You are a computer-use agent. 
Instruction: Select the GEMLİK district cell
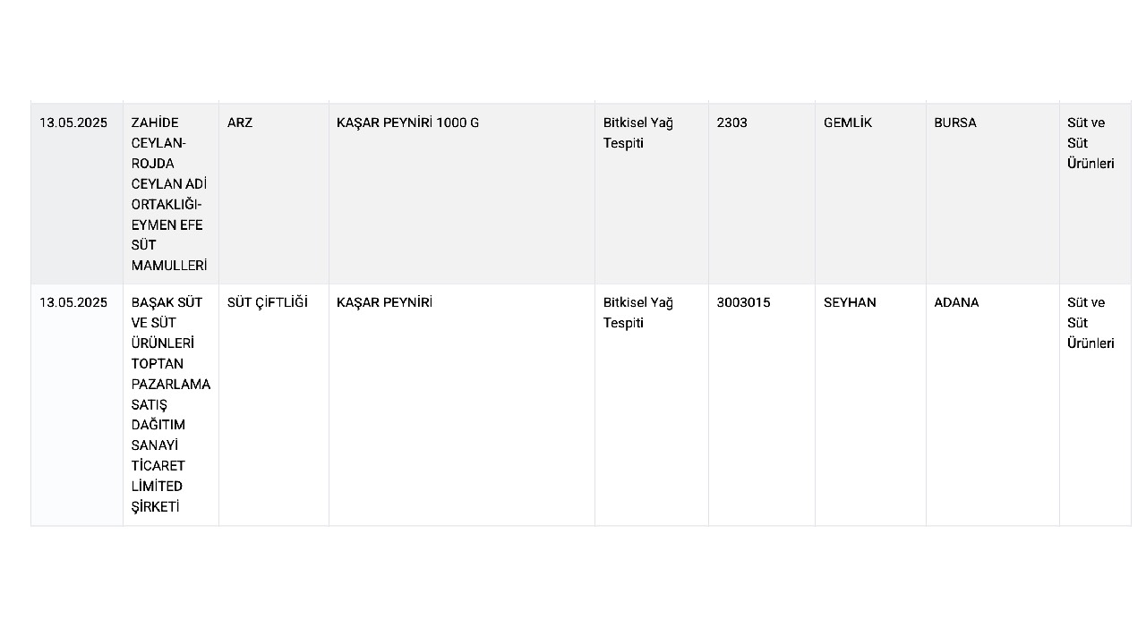pyautogui.click(x=870, y=194)
